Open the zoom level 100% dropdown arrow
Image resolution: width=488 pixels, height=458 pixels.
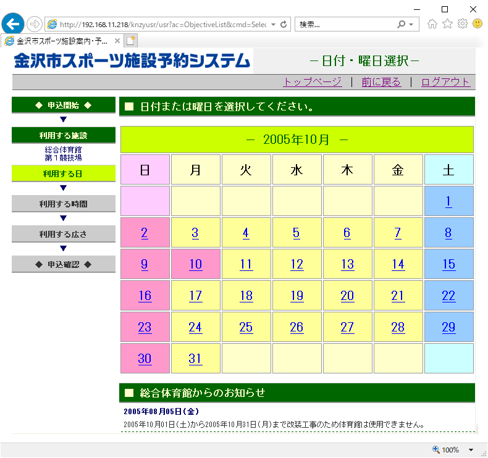click(x=471, y=449)
